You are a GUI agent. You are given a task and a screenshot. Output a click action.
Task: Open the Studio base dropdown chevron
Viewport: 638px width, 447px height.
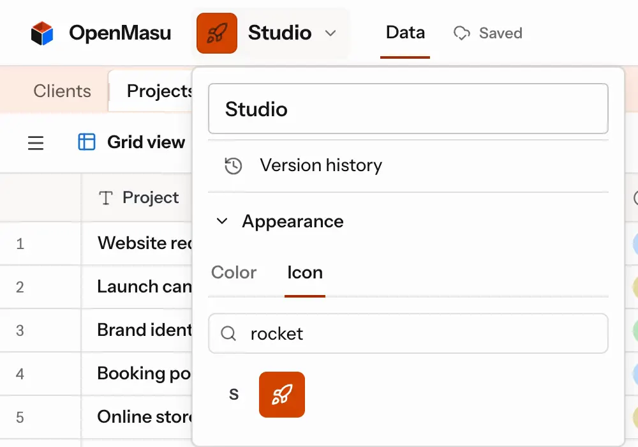pos(330,33)
